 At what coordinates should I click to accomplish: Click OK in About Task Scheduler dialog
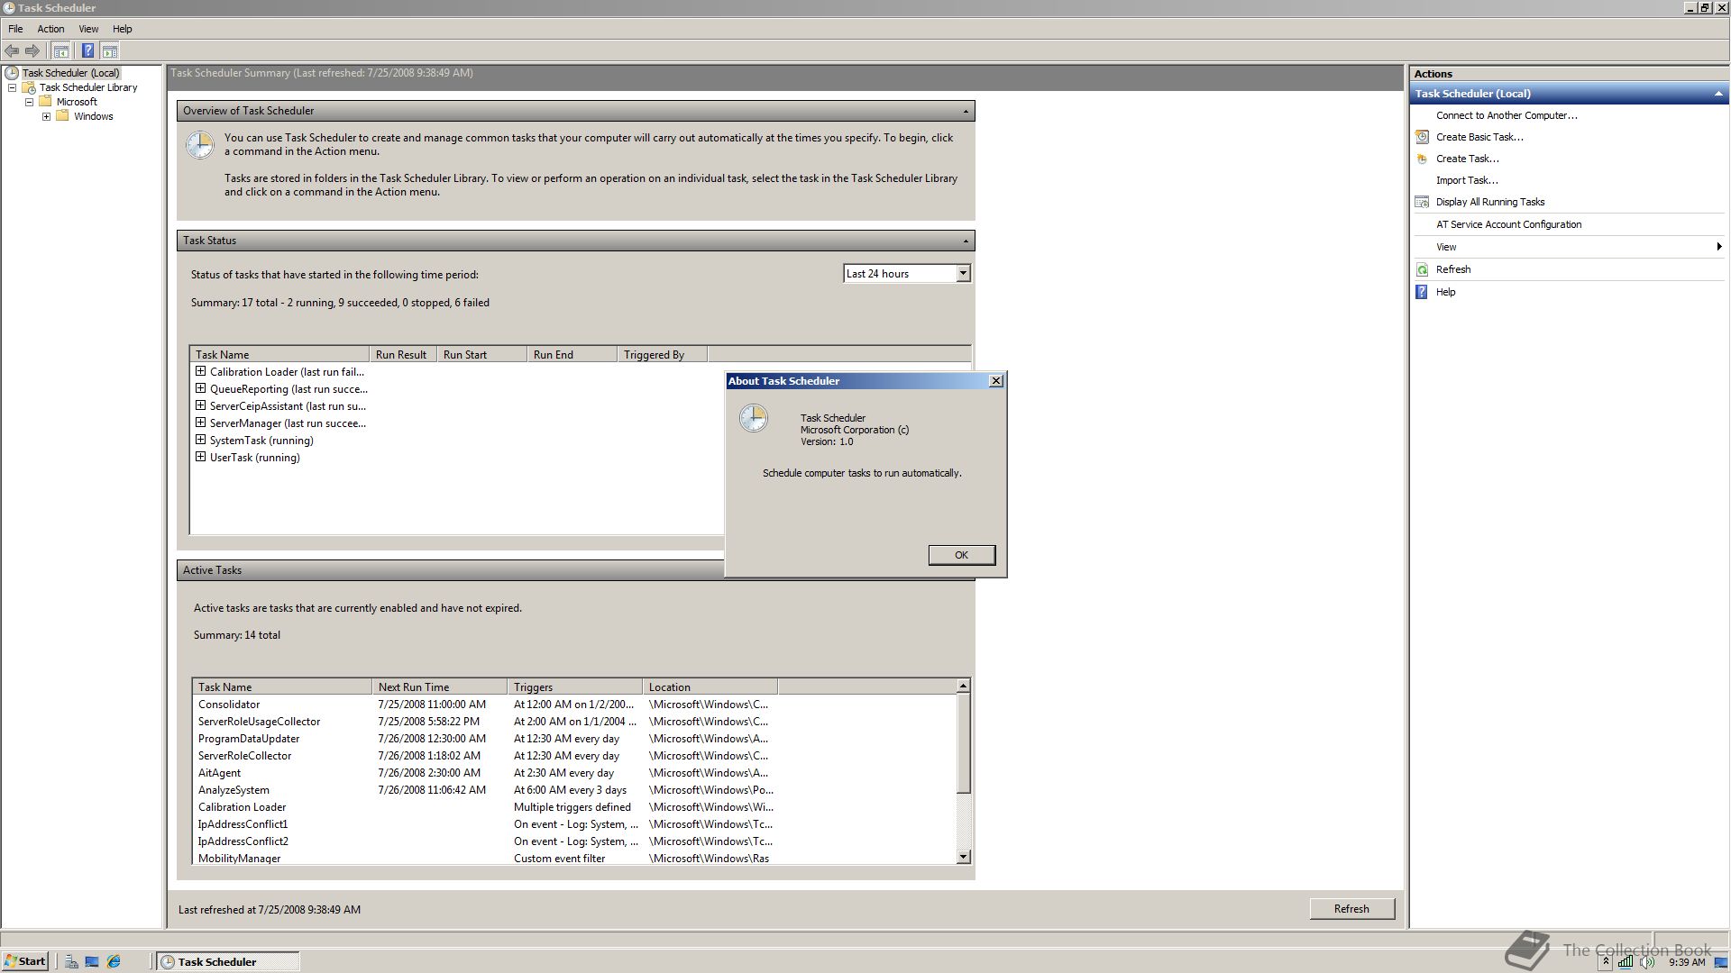pos(961,555)
